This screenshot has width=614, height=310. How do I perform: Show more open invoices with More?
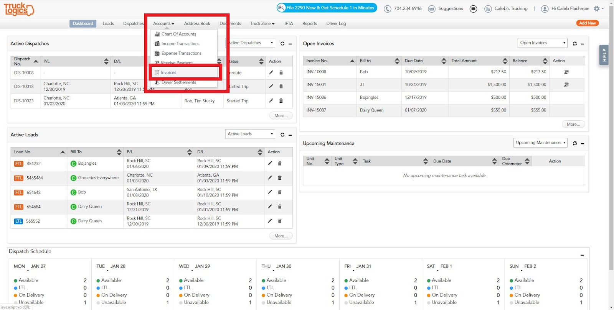click(x=573, y=124)
